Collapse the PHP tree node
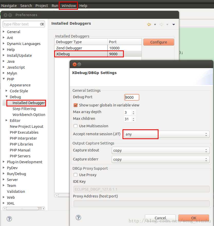 point(4,79)
